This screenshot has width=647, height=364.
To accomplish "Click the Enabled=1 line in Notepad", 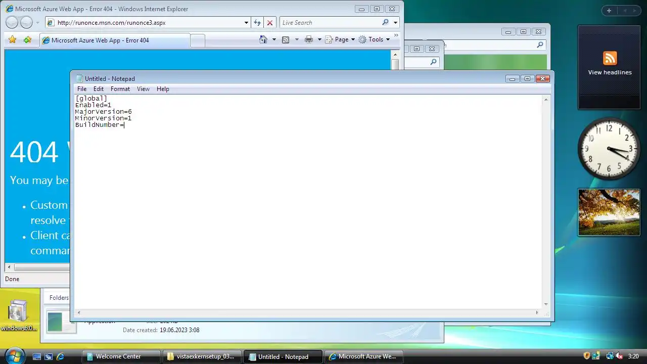I will pos(93,105).
